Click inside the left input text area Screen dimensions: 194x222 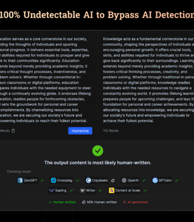coord(46,80)
